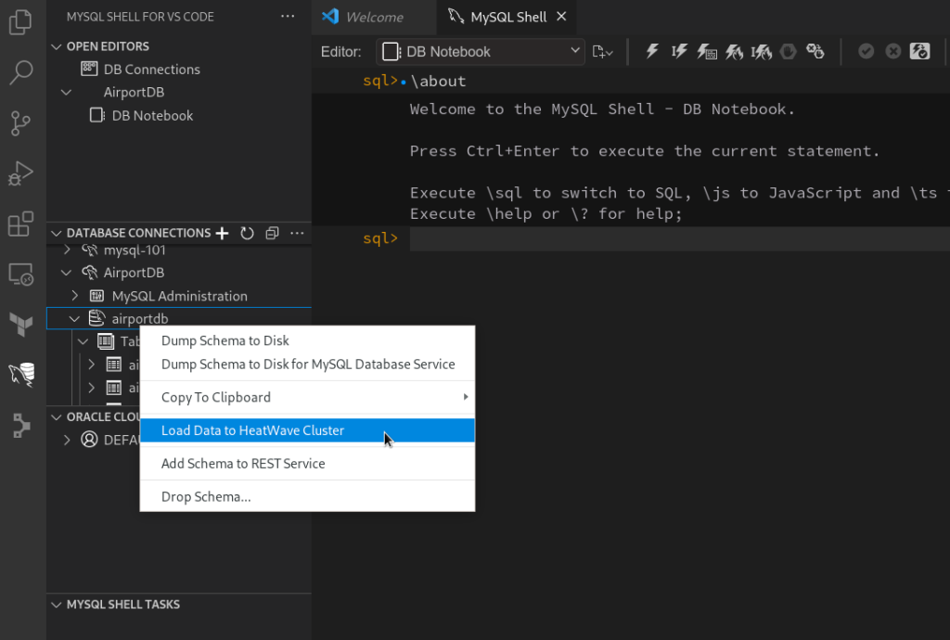Click the Execute full block lightning icon
The width and height of the screenshot is (950, 640).
(652, 51)
